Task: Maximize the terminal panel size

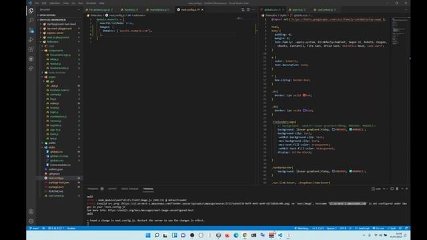Action: point(402,189)
